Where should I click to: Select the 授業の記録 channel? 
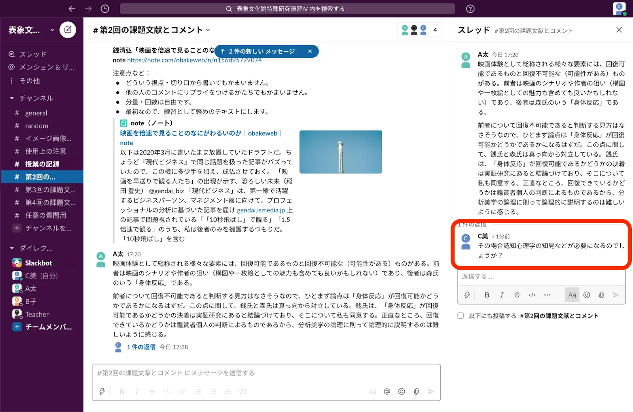click(42, 164)
